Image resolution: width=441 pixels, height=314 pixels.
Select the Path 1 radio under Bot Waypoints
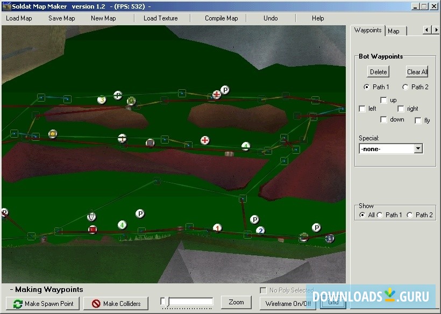click(x=366, y=87)
